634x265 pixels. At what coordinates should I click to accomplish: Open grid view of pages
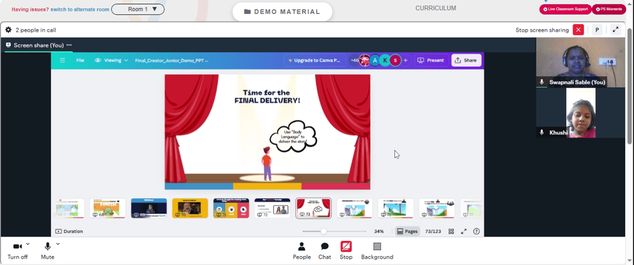[x=451, y=231]
